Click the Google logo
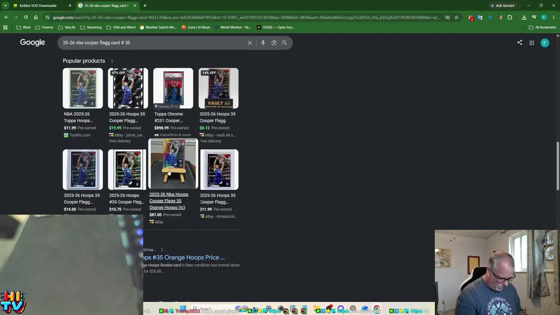Image resolution: width=560 pixels, height=315 pixels. coord(32,42)
